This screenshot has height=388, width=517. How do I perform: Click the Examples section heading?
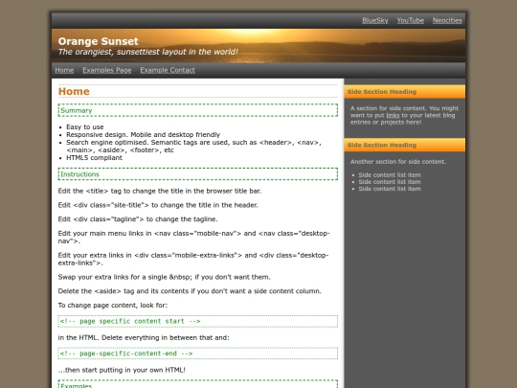198,384
